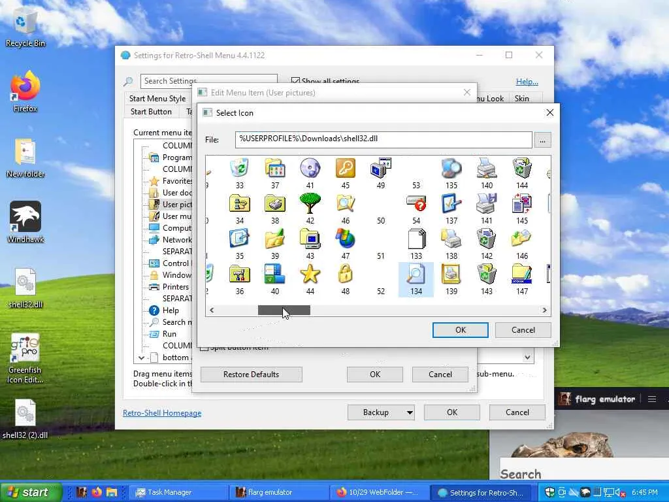Screen dimensions: 669x502
Task: Pick the Windows flag globe icon 47
Action: [345, 239]
